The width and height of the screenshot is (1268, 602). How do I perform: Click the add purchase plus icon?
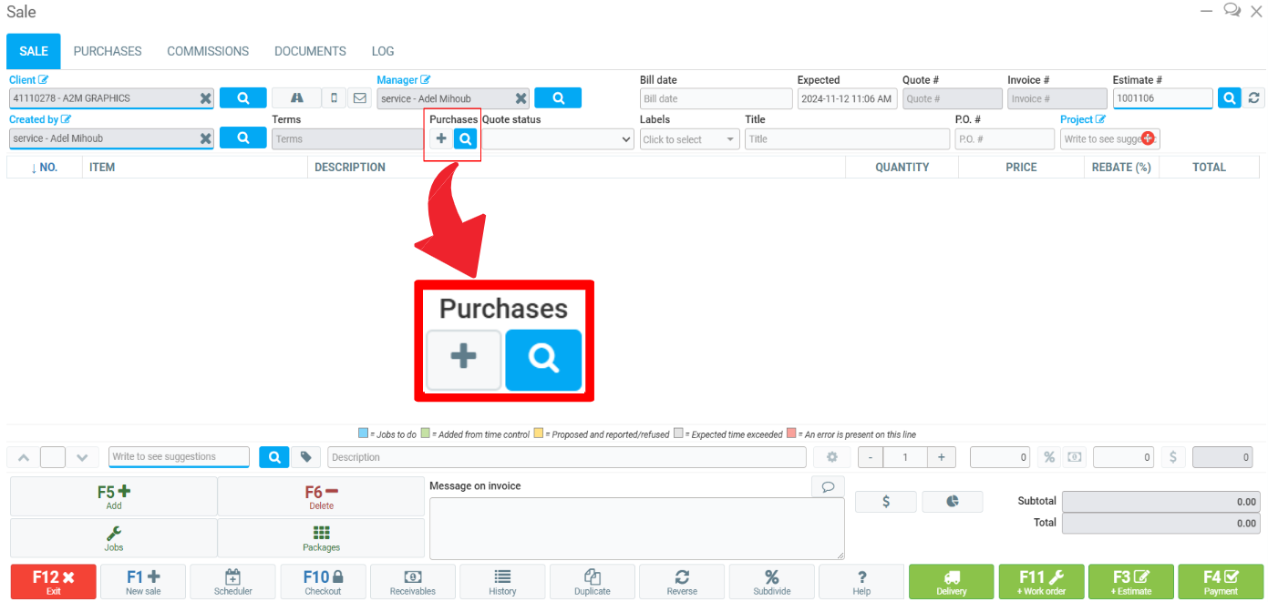pos(441,138)
